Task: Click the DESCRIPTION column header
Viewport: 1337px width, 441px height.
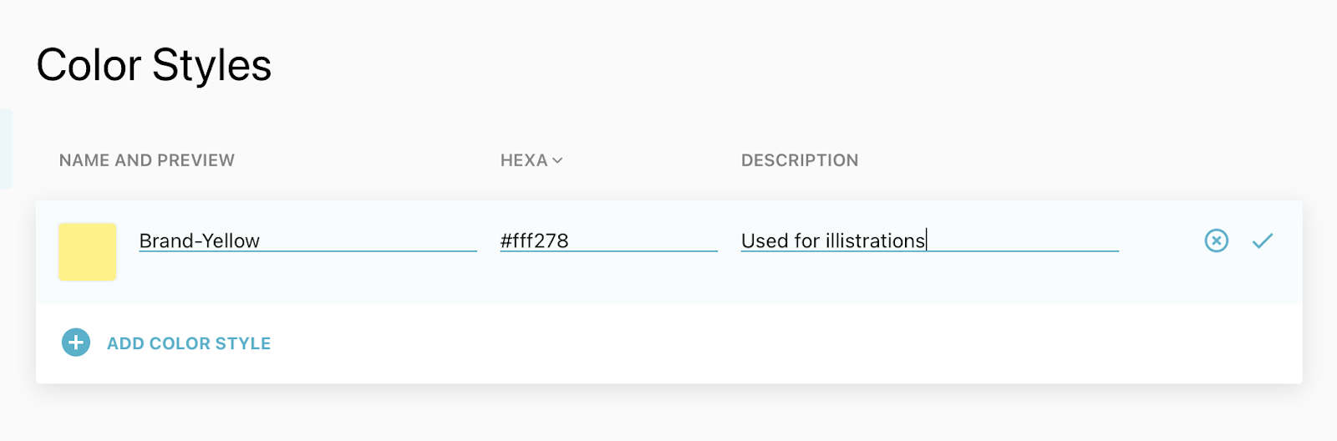Action: 800,160
